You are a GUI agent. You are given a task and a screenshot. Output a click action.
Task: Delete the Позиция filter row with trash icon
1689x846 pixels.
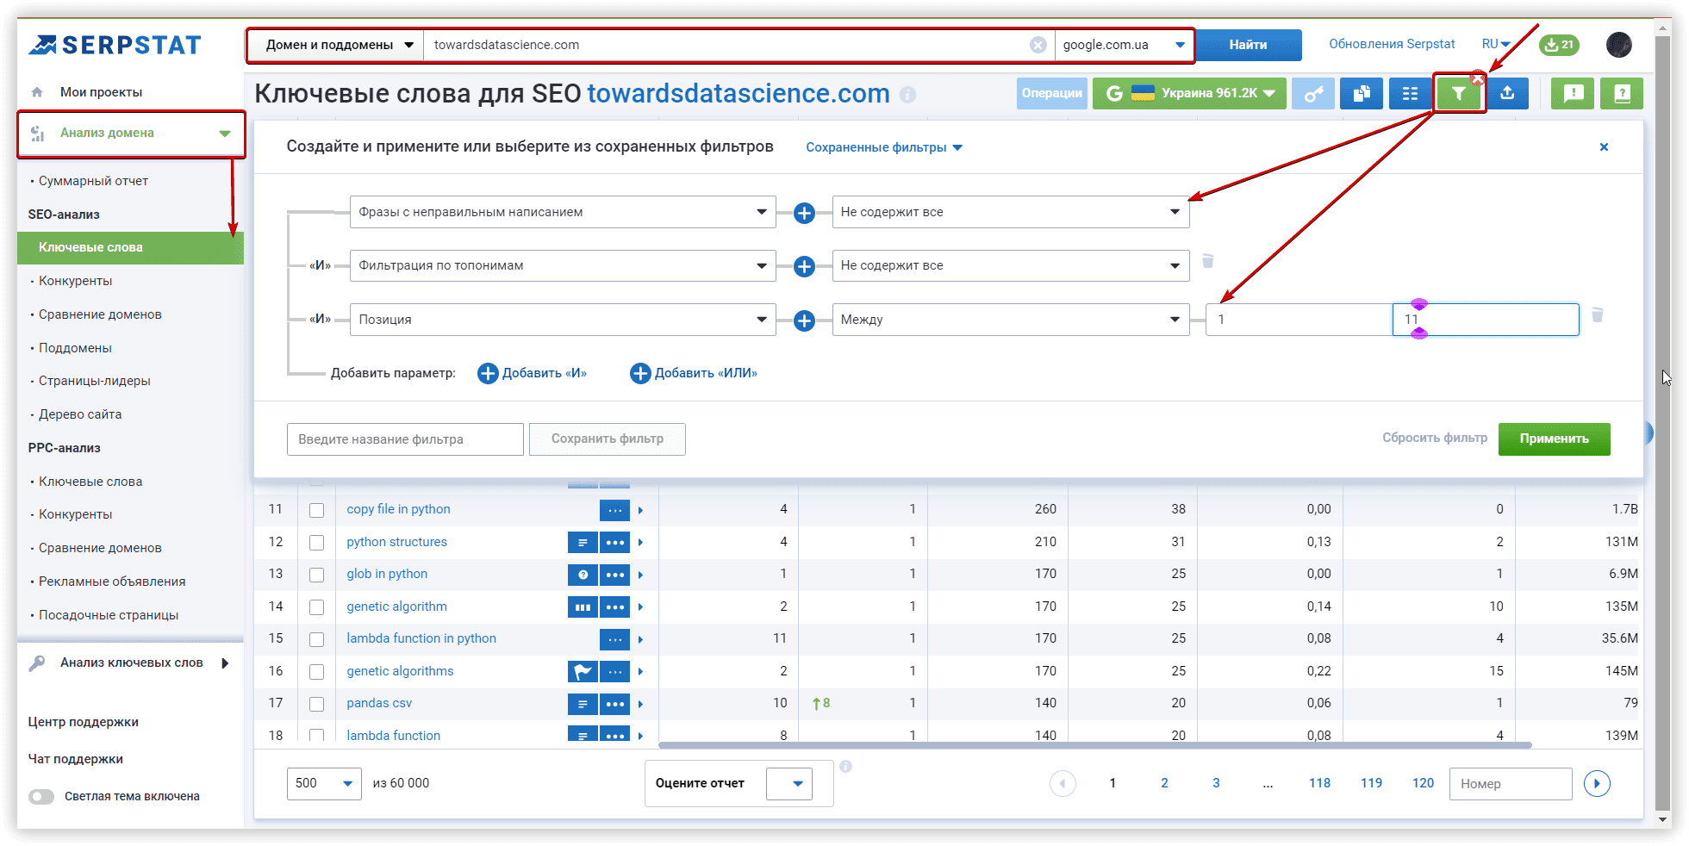[x=1597, y=315]
